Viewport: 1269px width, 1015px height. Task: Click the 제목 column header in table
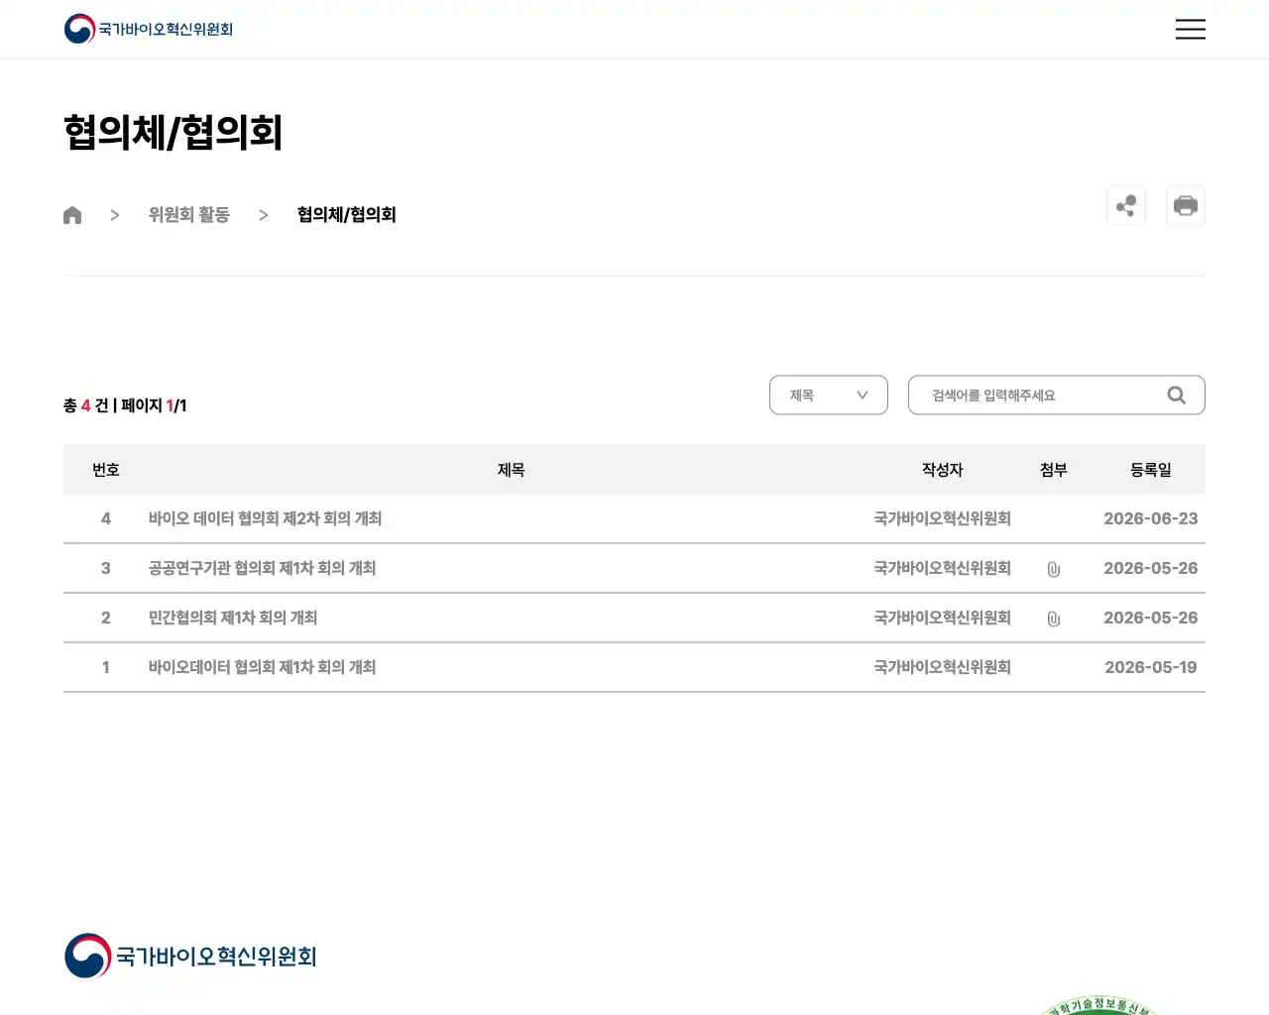511,470
